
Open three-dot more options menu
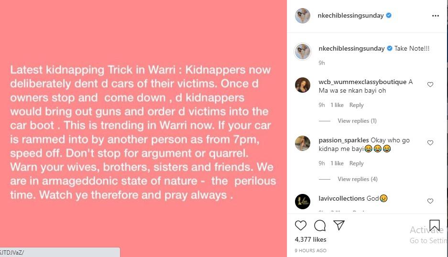point(435,16)
